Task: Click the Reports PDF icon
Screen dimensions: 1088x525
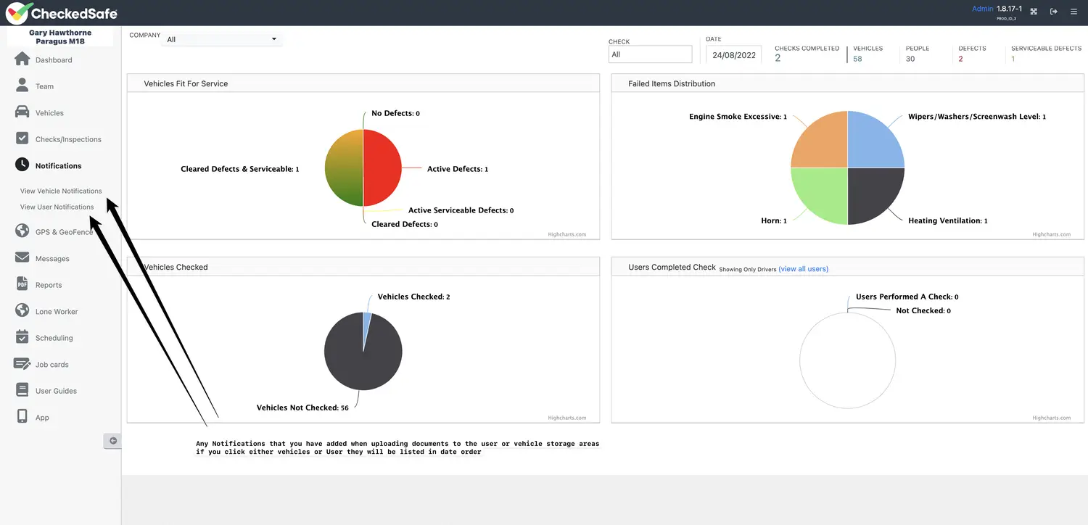Action: [x=22, y=284]
